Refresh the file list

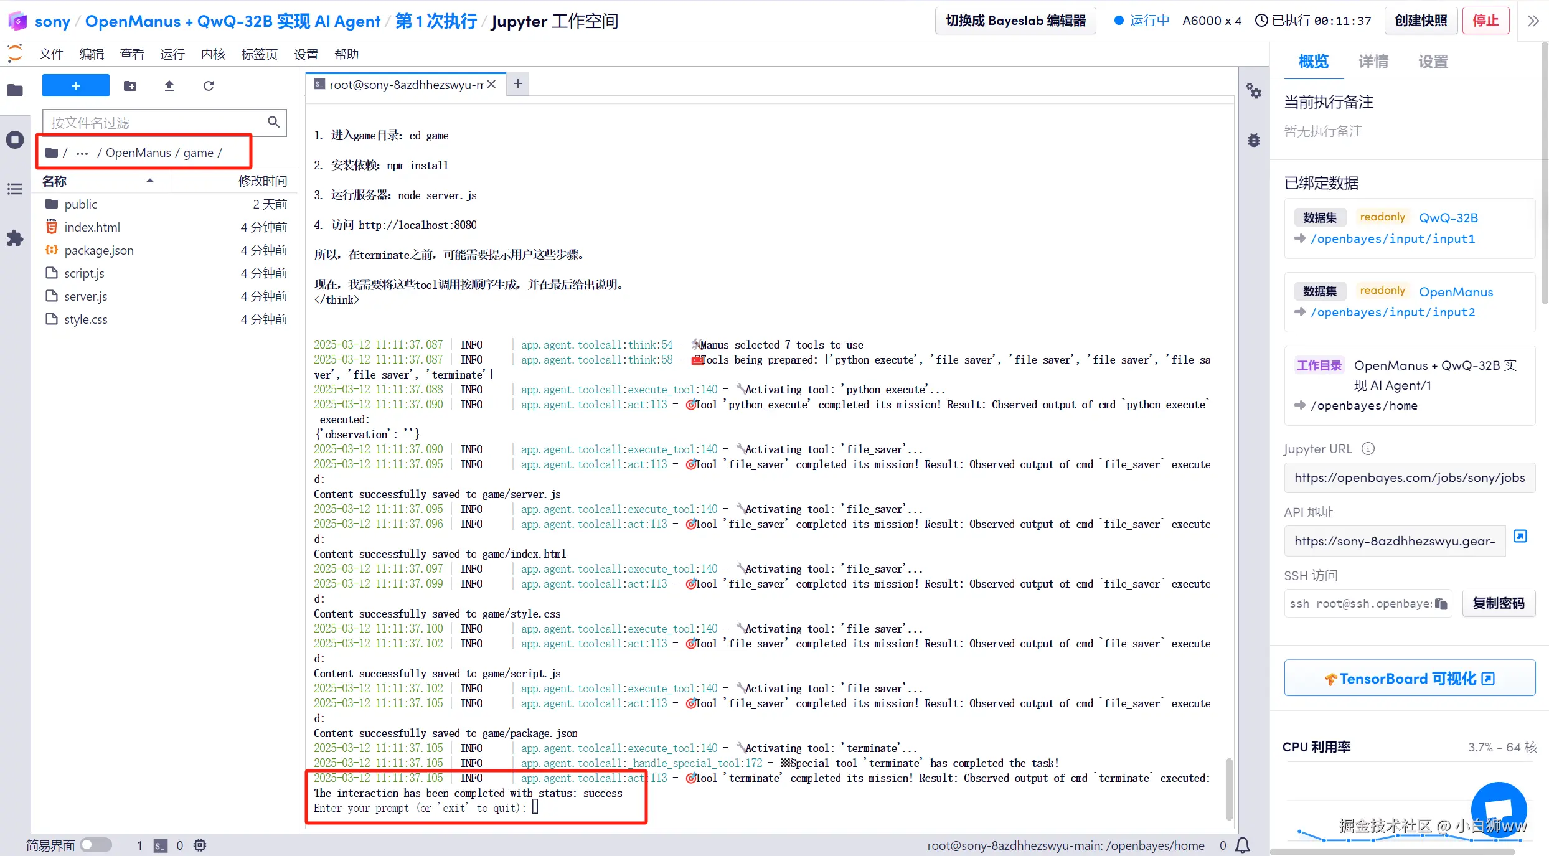(x=209, y=86)
